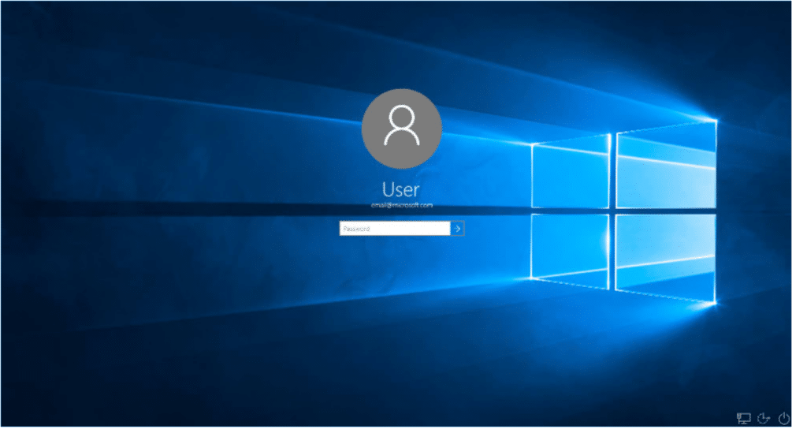Viewport: 807px width, 433px height.
Task: Click the horizontal divider of the Windows logo
Action: [666, 211]
